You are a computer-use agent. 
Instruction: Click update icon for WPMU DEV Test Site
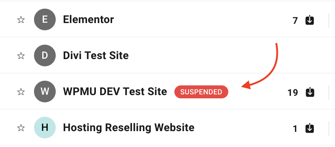click(x=310, y=92)
